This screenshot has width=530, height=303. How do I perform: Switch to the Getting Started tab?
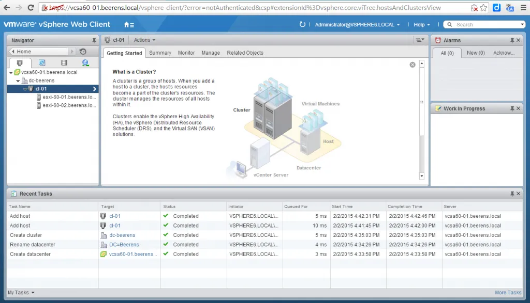click(x=124, y=53)
